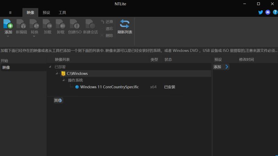Click the 新建会话 icon

pos(90,24)
